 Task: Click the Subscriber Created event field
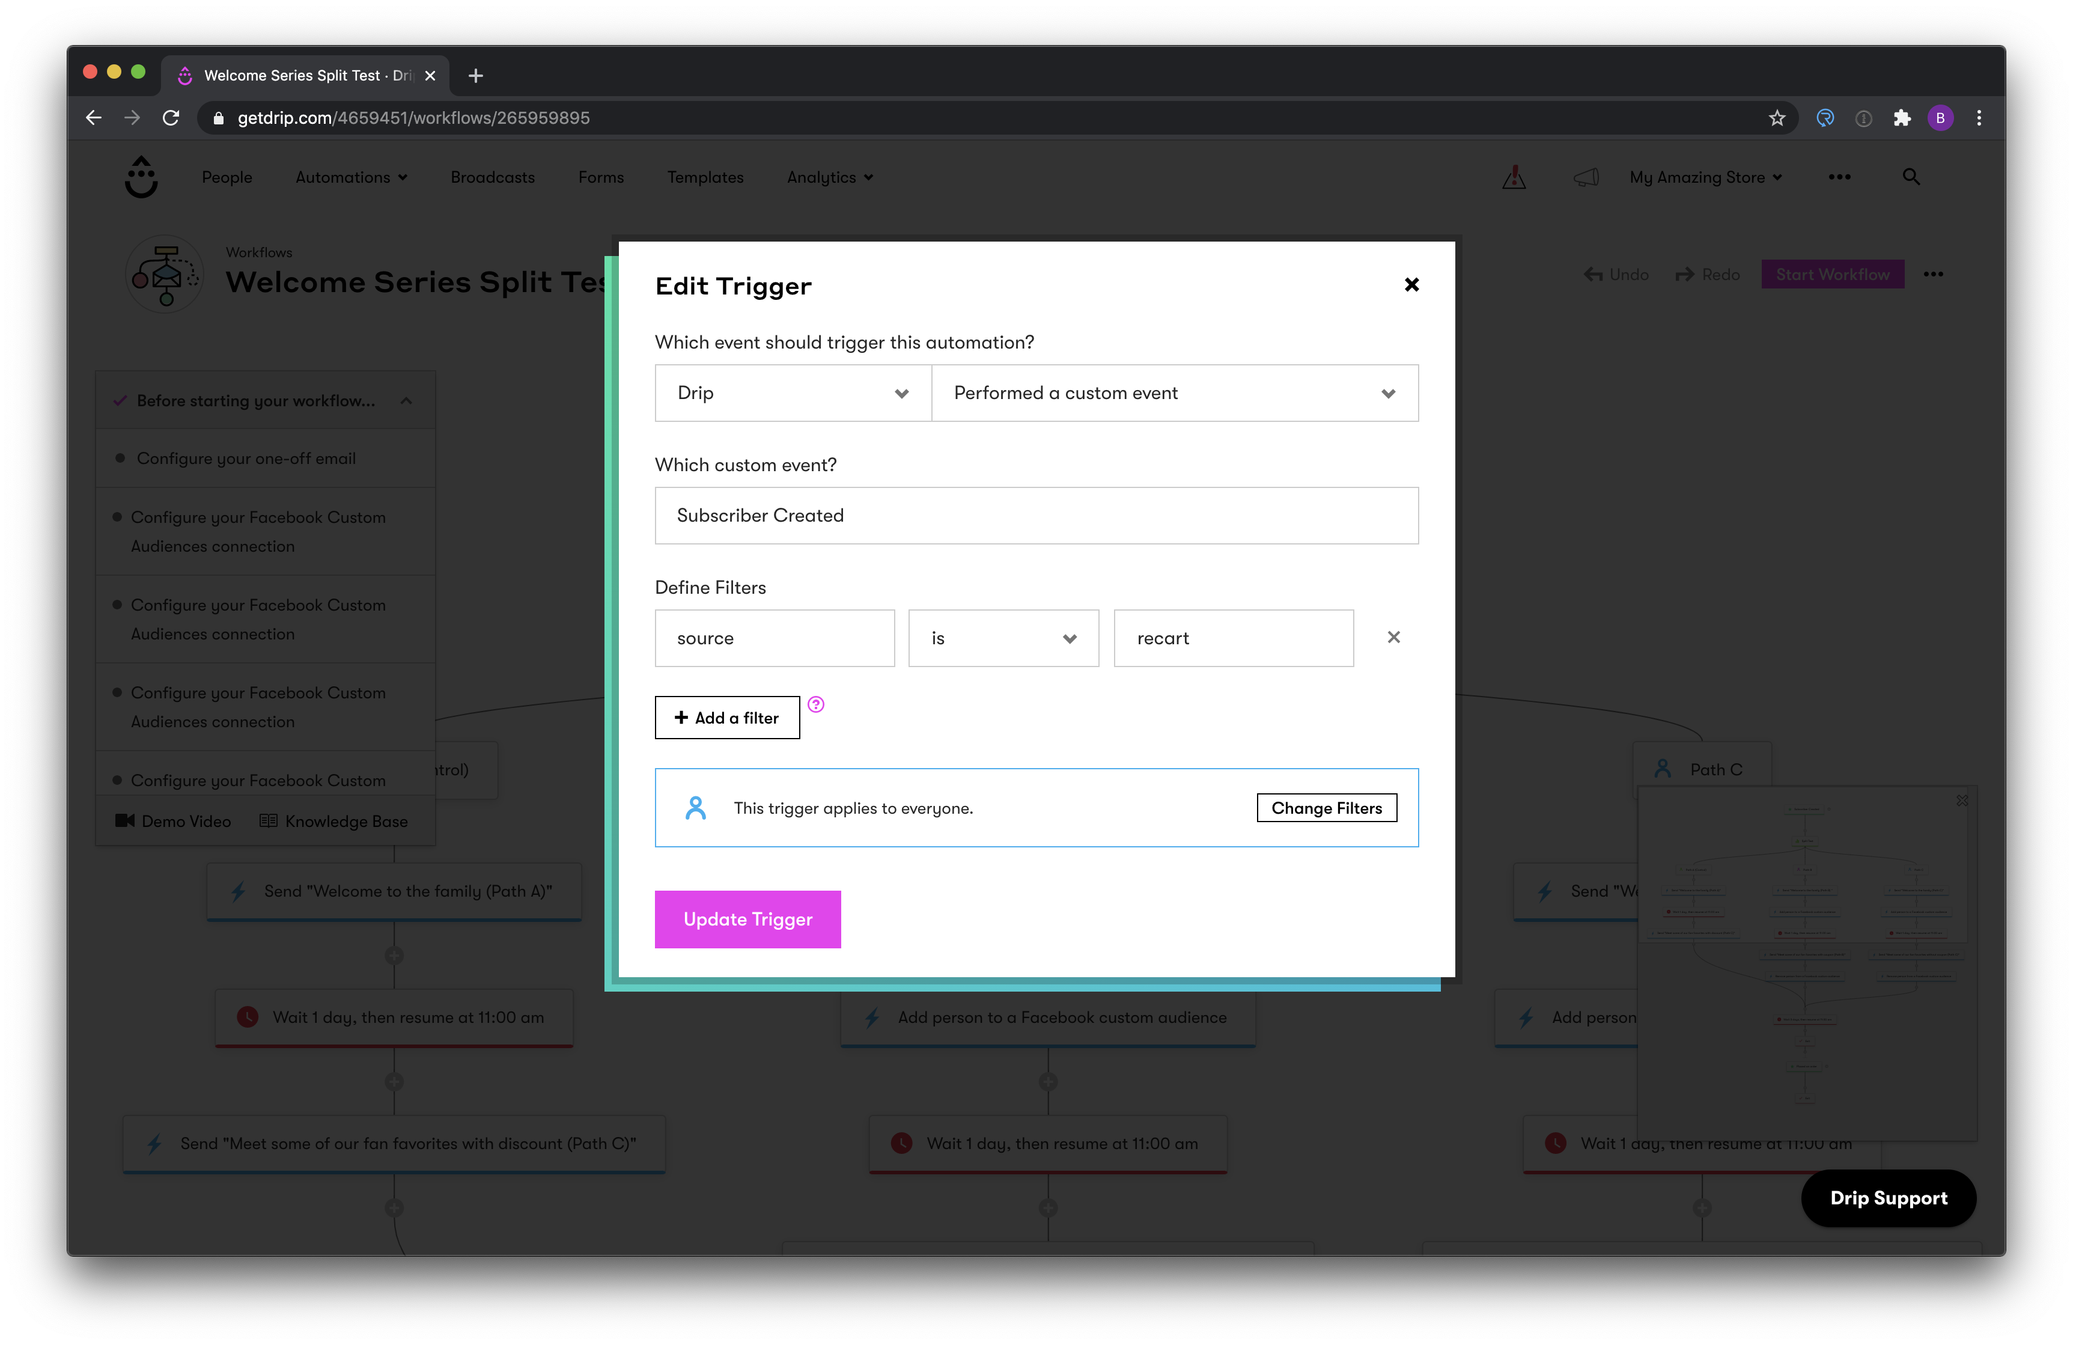(1036, 516)
